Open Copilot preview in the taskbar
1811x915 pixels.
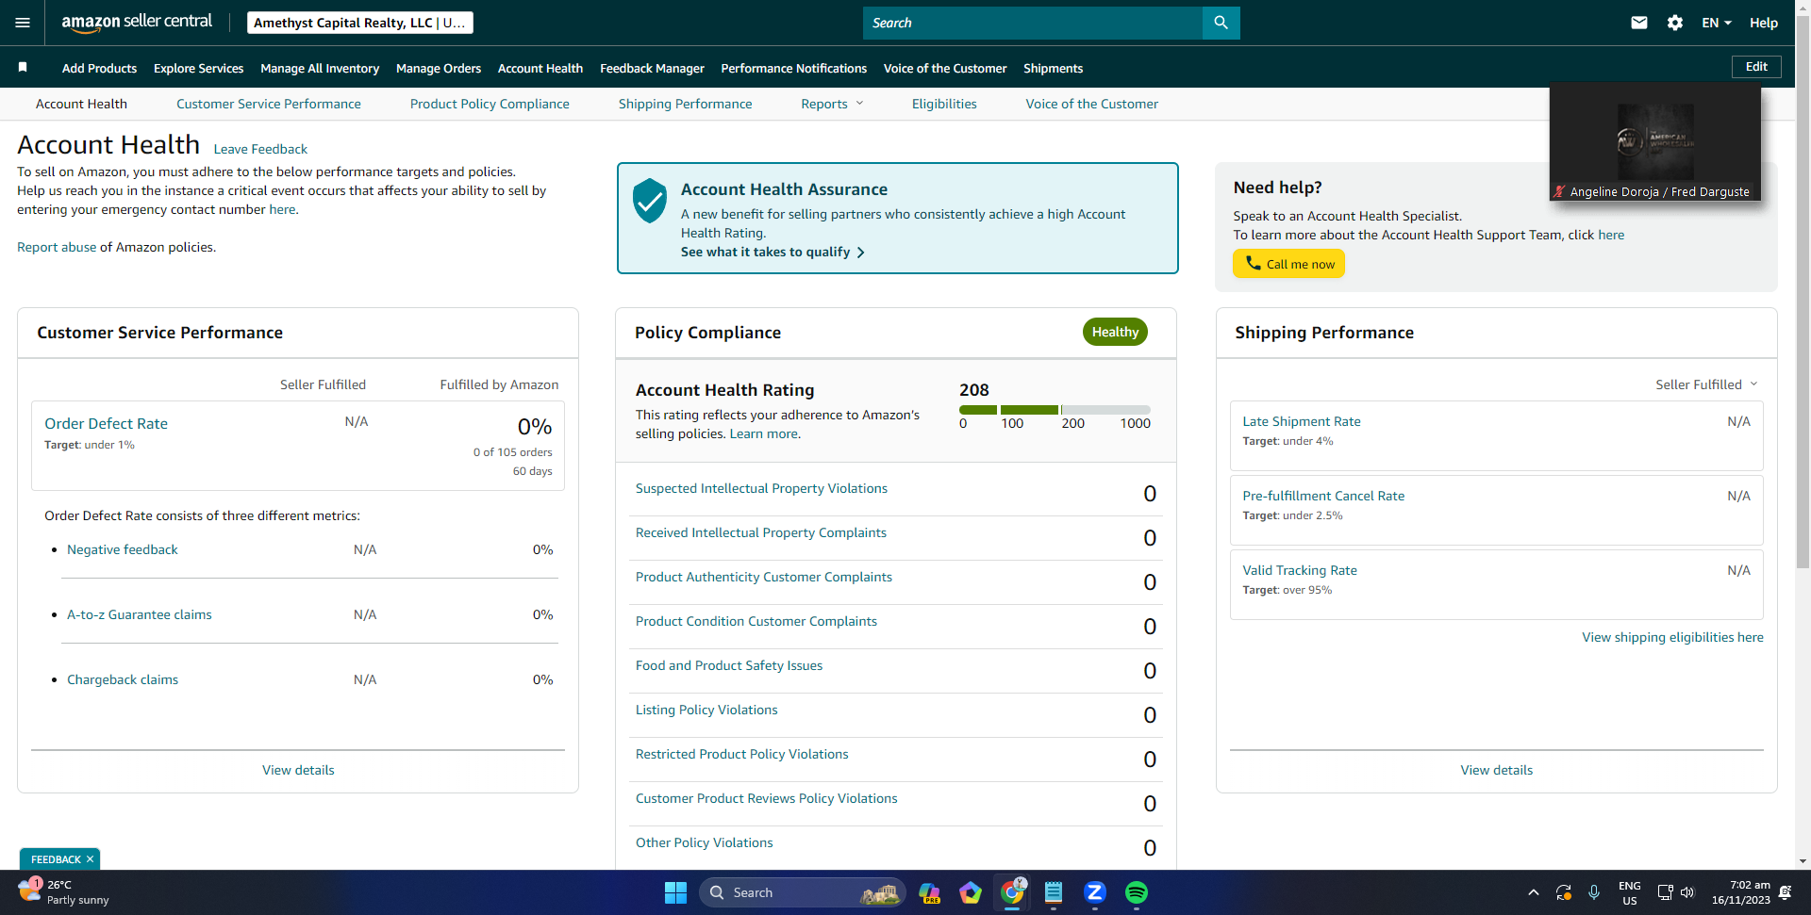click(930, 892)
